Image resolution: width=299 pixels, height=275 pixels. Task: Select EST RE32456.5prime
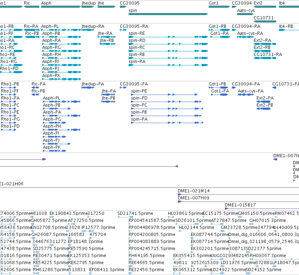click(130, 273)
